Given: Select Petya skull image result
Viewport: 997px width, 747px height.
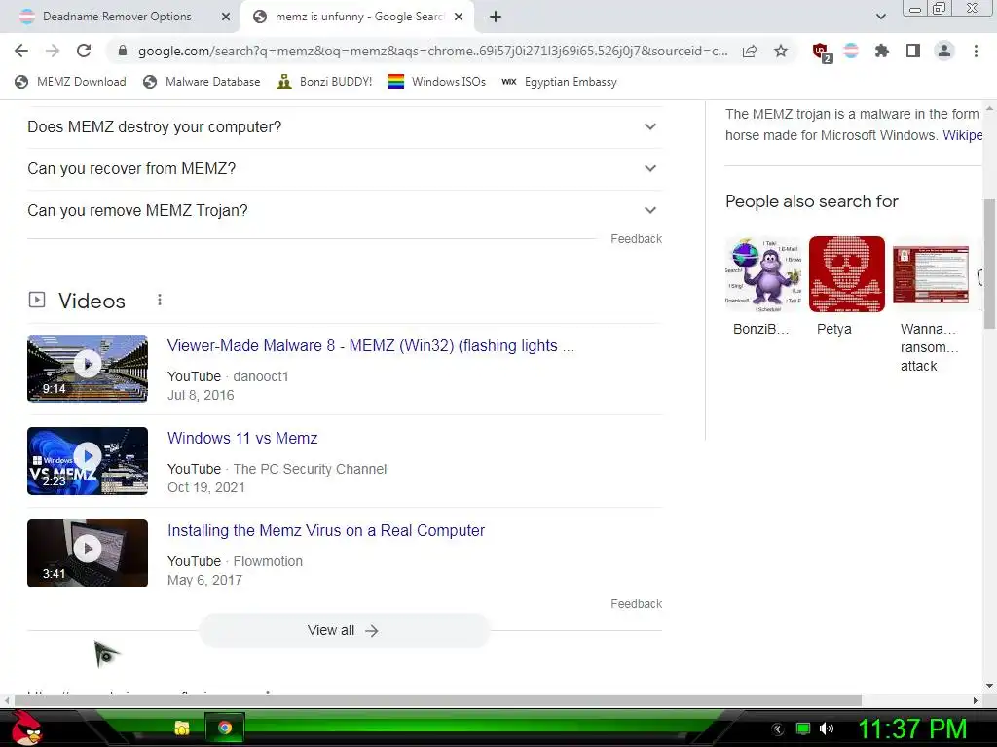Looking at the screenshot, I should coord(846,287).
